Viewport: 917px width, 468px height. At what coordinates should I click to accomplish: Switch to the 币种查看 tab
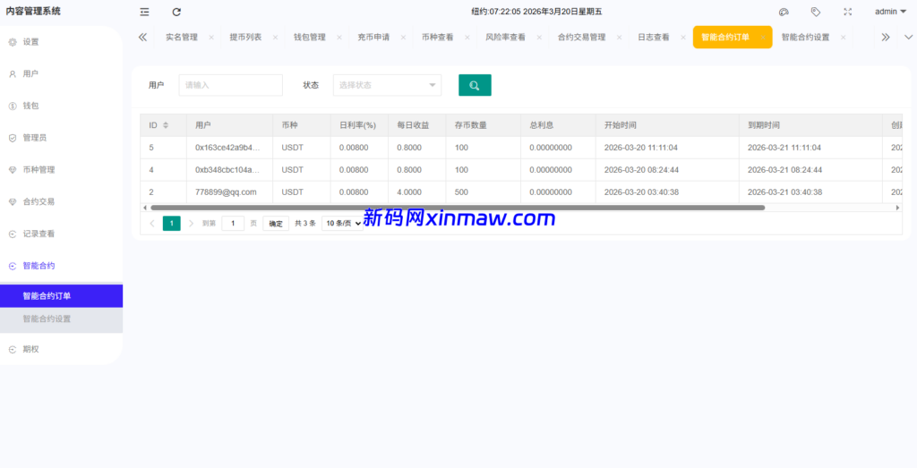(437, 37)
